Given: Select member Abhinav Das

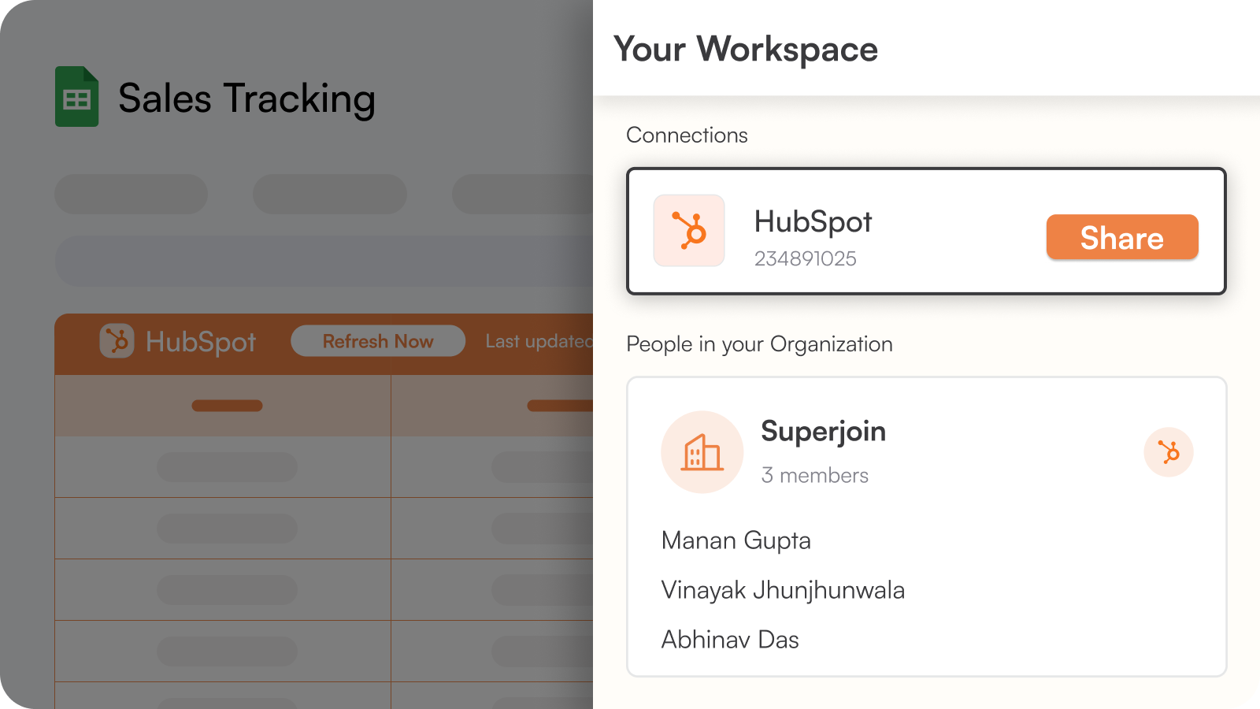Looking at the screenshot, I should point(730,640).
